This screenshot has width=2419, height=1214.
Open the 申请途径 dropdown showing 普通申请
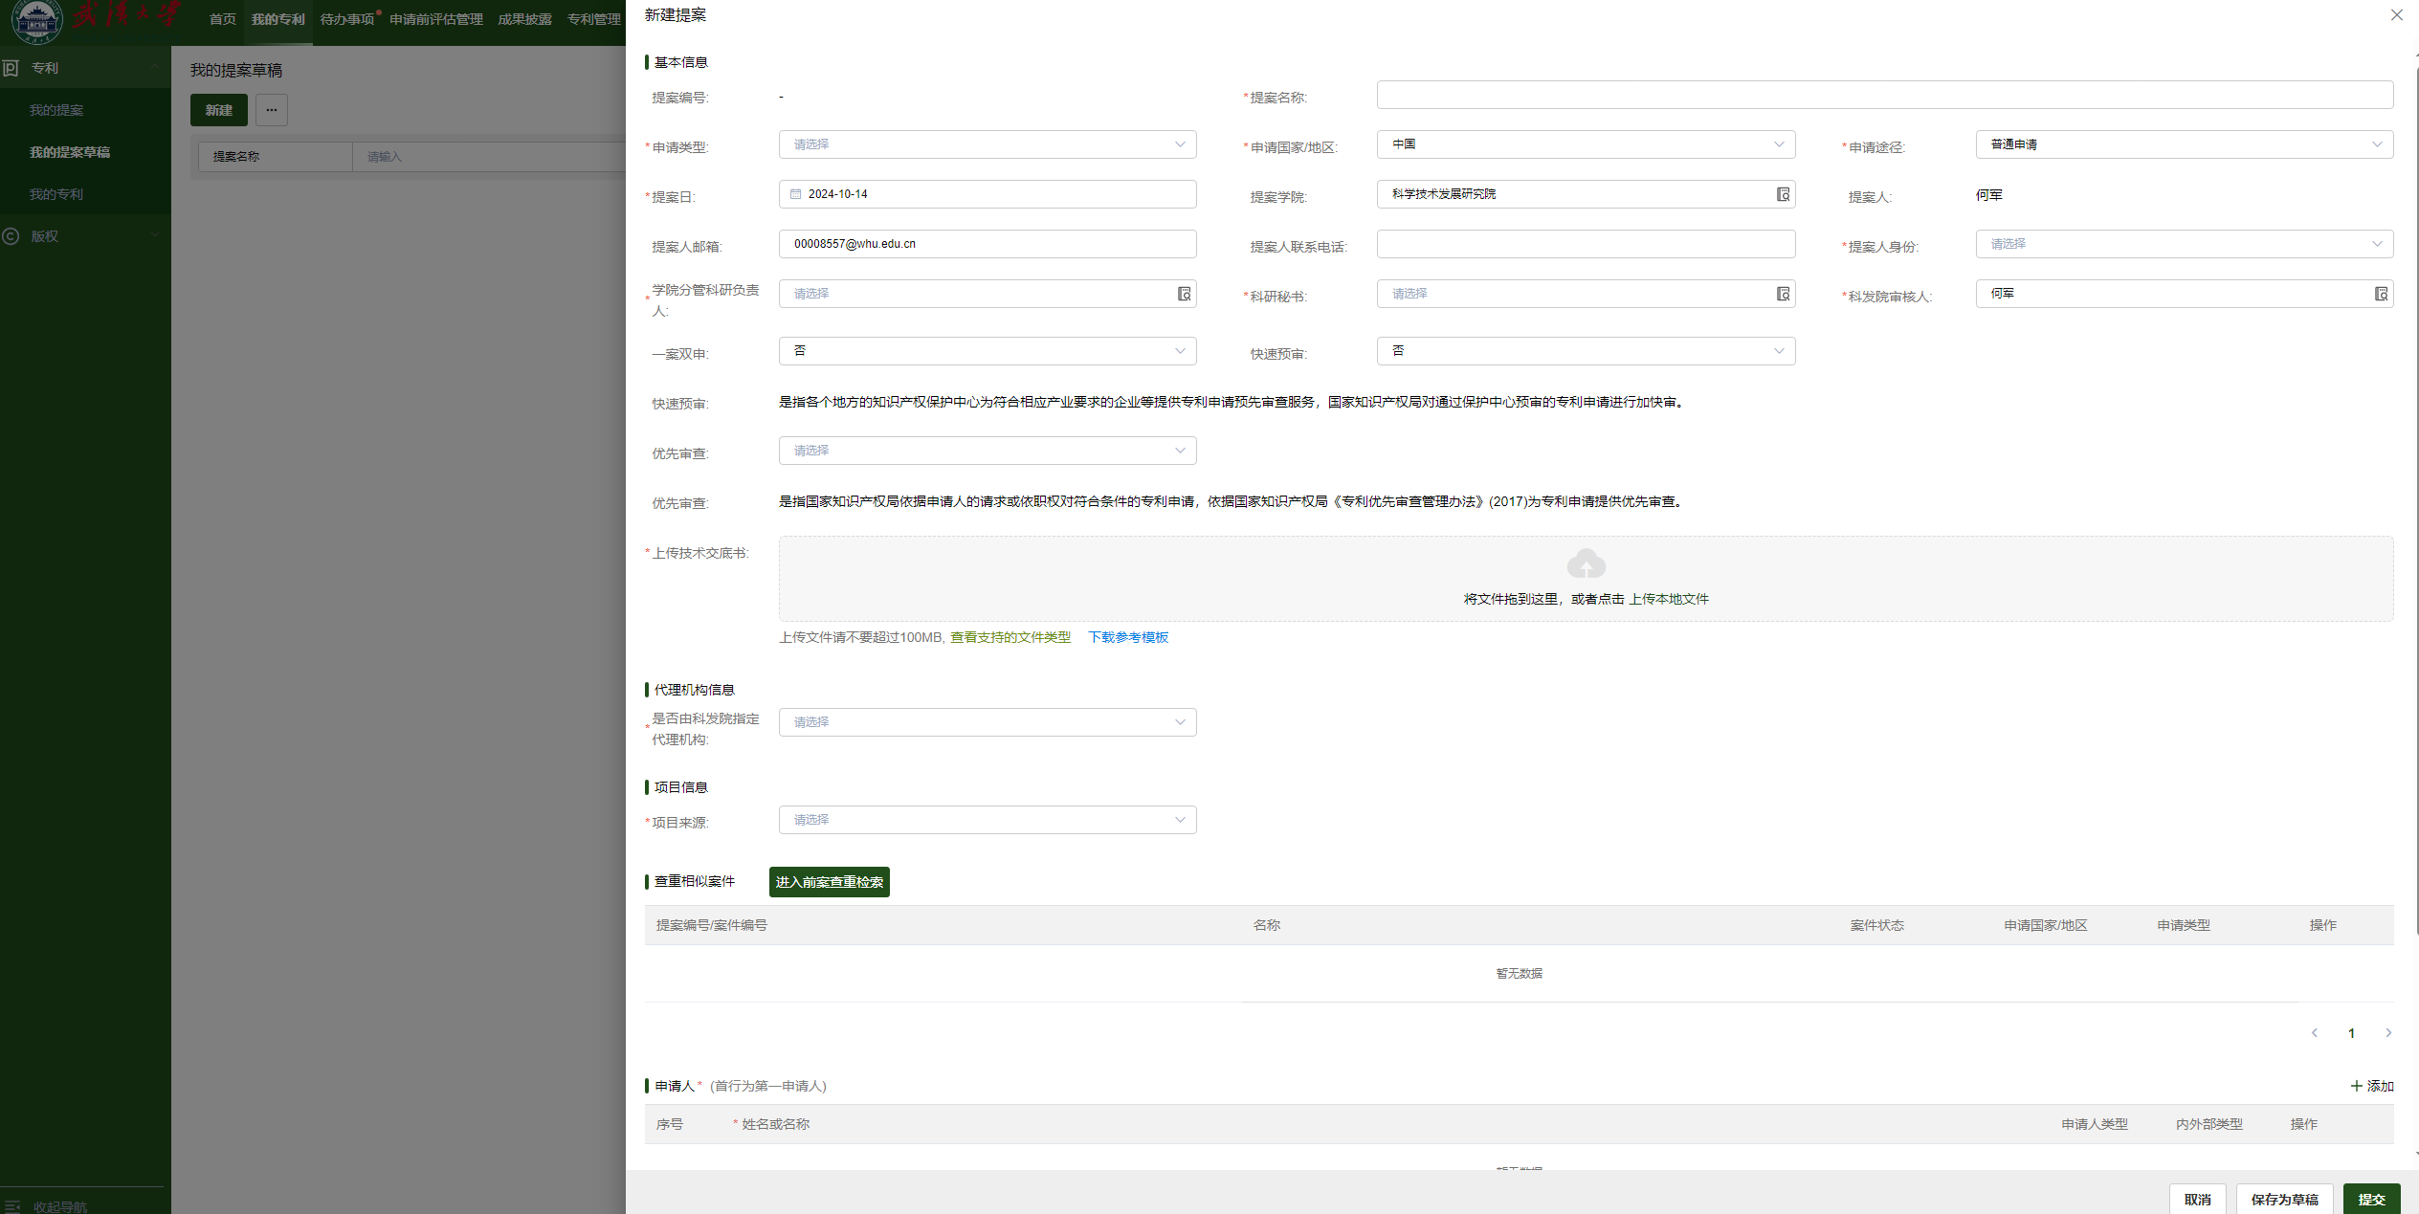pyautogui.click(x=2185, y=144)
